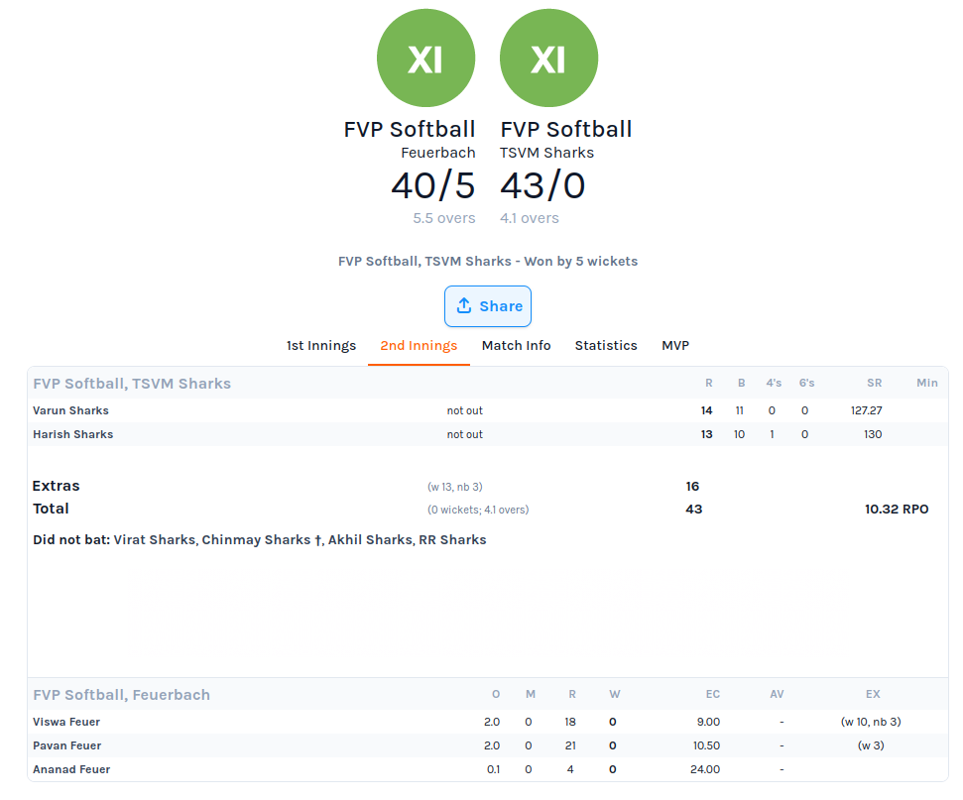963x800 pixels.
Task: Click the upload icon in Share button
Action: (464, 305)
